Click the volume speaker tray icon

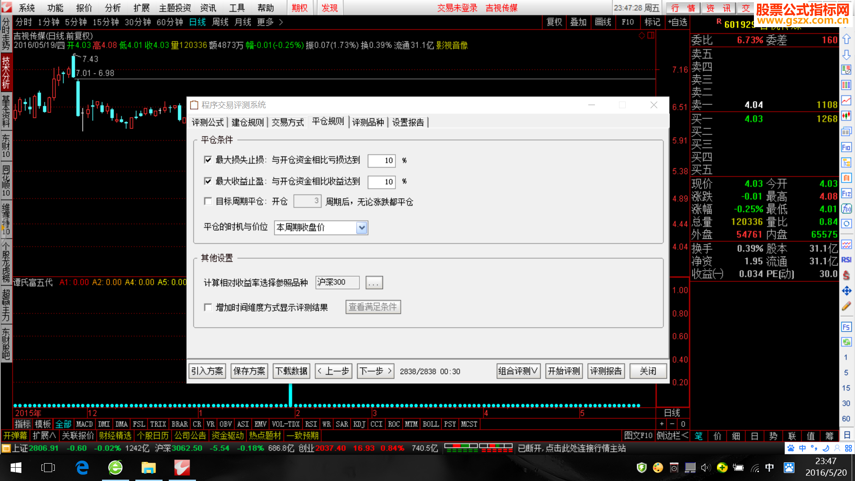(705, 468)
